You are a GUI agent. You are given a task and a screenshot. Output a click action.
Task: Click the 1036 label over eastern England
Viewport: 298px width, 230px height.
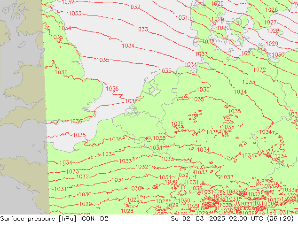(61, 72)
